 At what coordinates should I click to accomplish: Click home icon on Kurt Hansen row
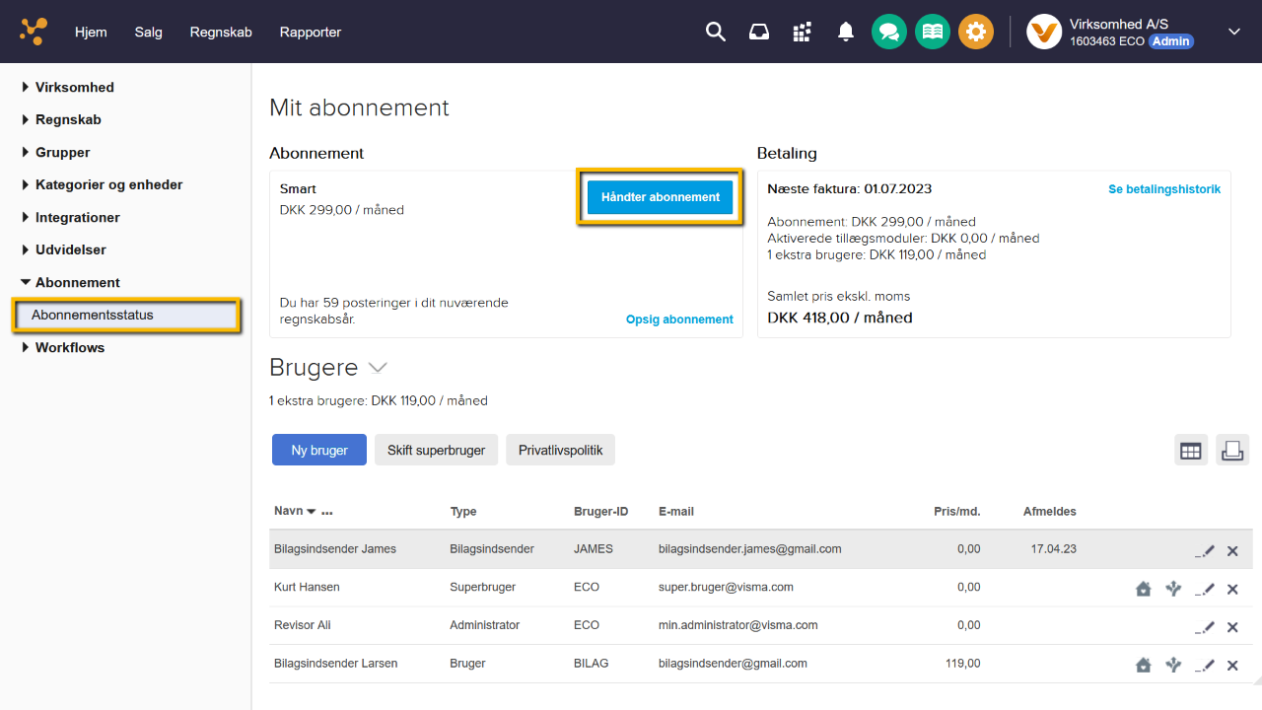coord(1144,589)
